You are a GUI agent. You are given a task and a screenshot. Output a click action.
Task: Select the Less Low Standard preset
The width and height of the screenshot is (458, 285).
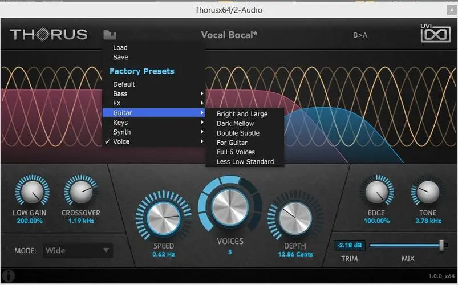point(245,162)
